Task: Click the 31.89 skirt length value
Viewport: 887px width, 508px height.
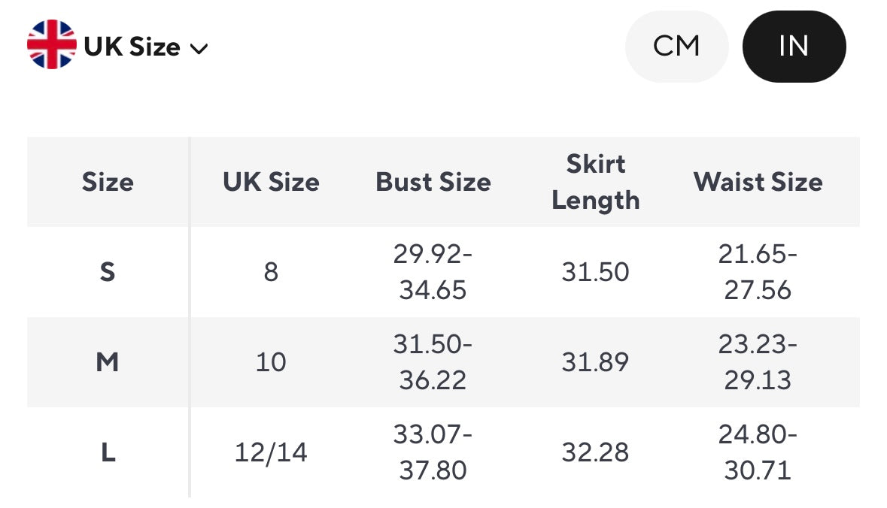Action: [x=596, y=362]
